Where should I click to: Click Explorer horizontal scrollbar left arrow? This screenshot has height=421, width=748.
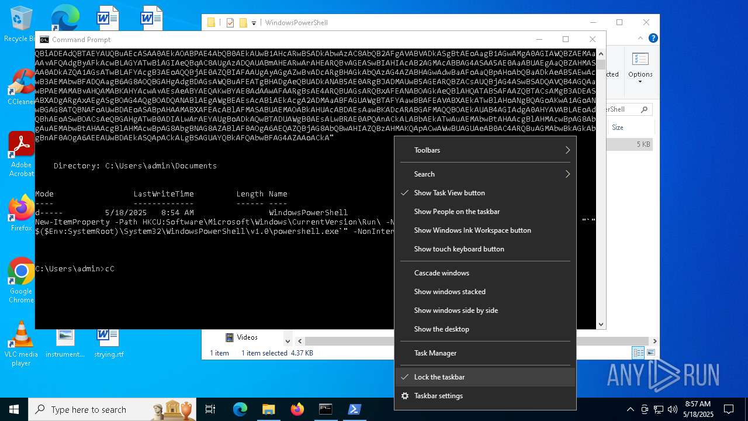[300, 341]
